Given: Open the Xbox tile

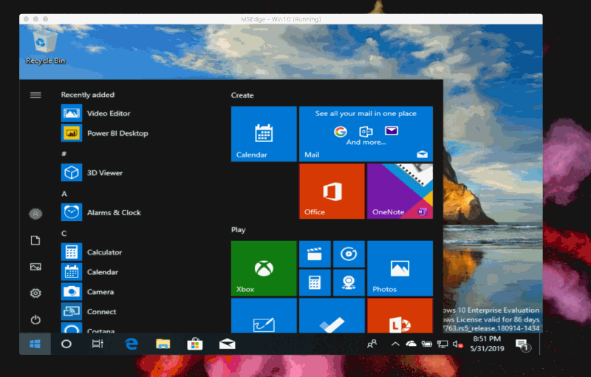Looking at the screenshot, I should coord(264,268).
